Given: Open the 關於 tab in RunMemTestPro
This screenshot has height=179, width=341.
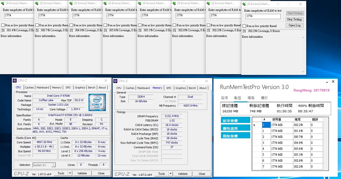Looking at the screenshot, I should pyautogui.click(x=264, y=98).
